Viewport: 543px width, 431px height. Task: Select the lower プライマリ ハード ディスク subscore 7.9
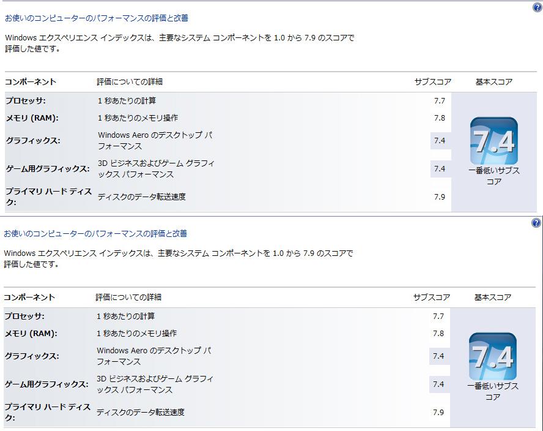pos(438,412)
